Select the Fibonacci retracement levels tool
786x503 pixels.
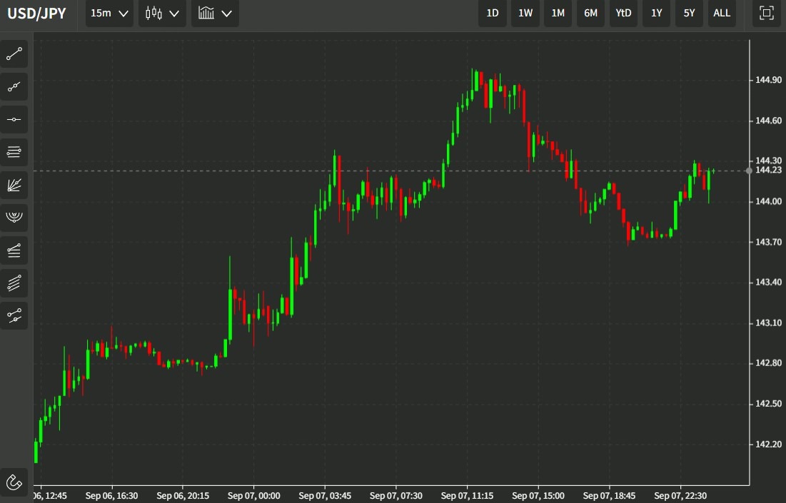14,152
